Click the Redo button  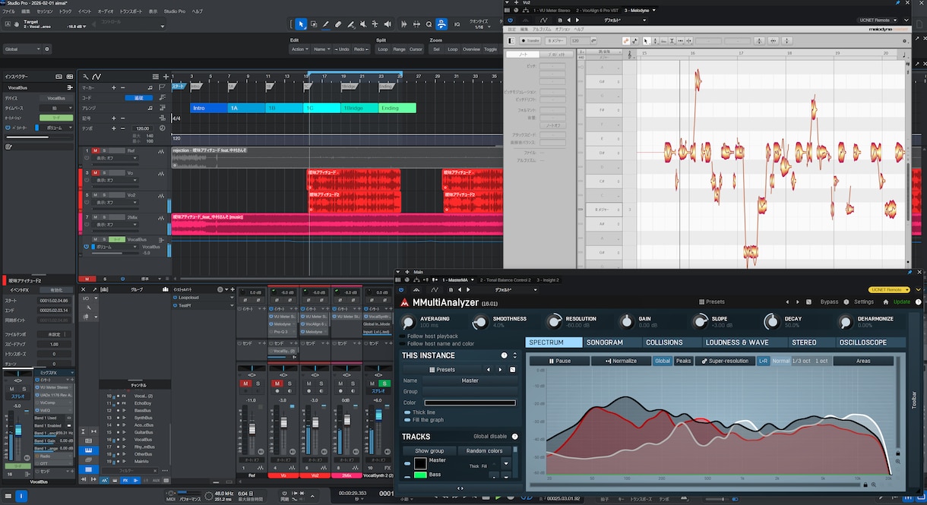coord(362,49)
